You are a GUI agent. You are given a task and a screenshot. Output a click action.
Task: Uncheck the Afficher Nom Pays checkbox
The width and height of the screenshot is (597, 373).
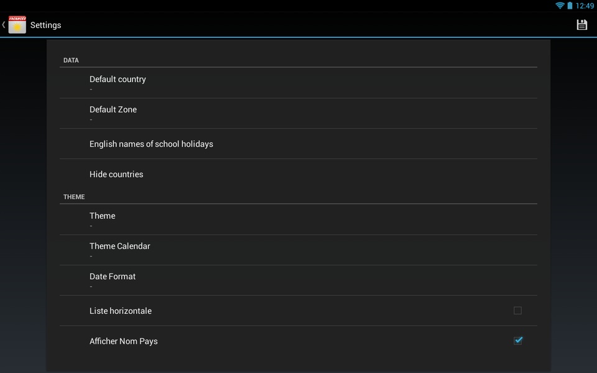518,341
